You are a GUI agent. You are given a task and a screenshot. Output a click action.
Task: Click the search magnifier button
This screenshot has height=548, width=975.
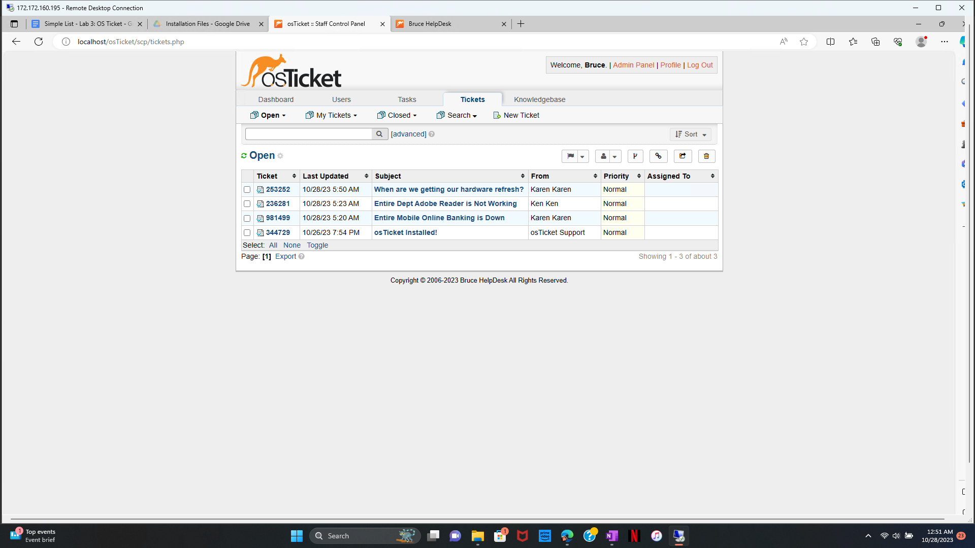[379, 134]
